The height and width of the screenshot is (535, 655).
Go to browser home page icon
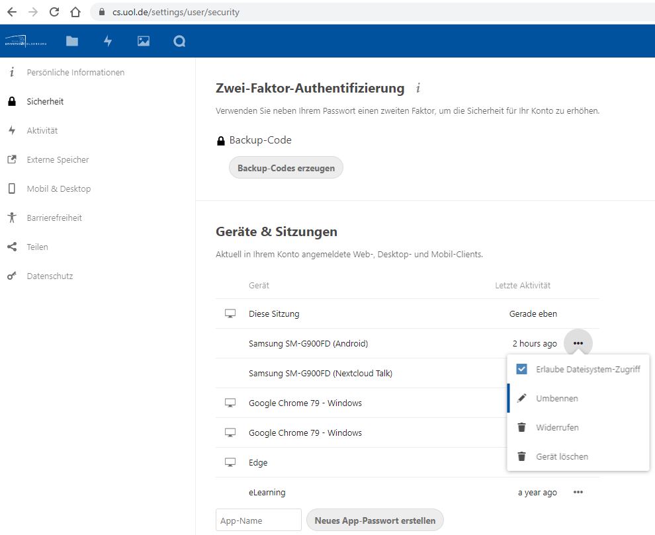pyautogui.click(x=75, y=12)
